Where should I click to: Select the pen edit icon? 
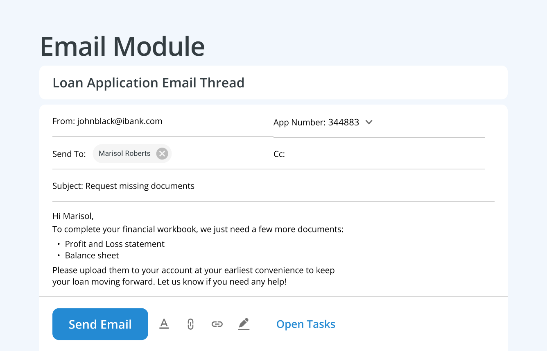[244, 324]
